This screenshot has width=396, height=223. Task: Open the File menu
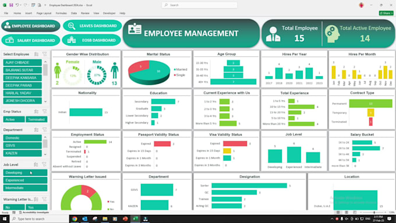coord(6,13)
